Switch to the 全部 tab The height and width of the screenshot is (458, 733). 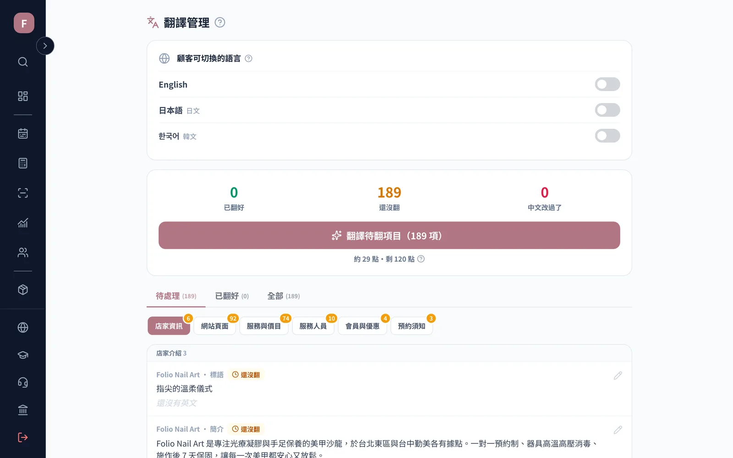[x=284, y=296]
